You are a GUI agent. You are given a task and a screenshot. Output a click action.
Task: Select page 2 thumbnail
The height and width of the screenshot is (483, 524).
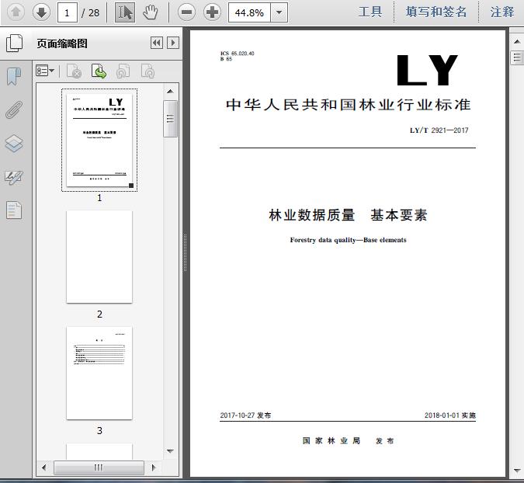point(99,256)
